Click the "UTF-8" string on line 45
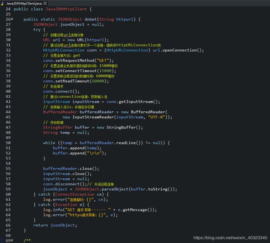 [x=156, y=117]
